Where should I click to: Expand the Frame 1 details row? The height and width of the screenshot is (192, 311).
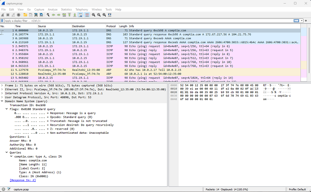(x=2, y=85)
